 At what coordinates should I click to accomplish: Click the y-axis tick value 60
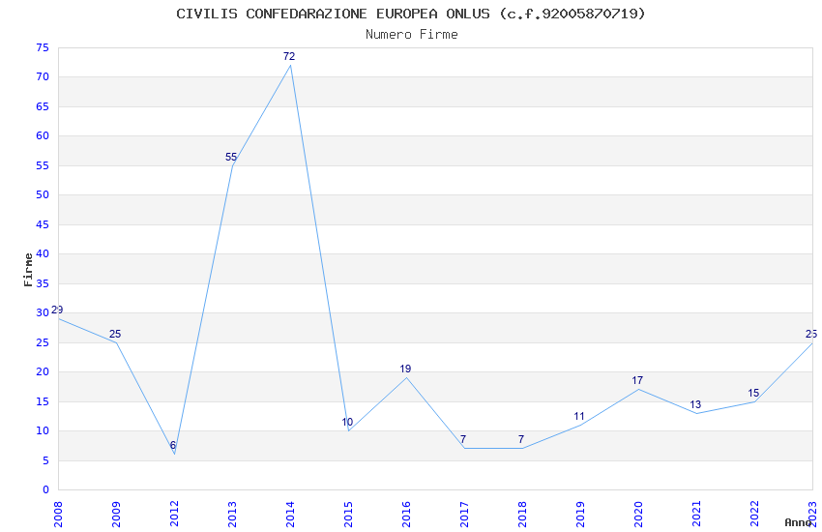click(43, 135)
